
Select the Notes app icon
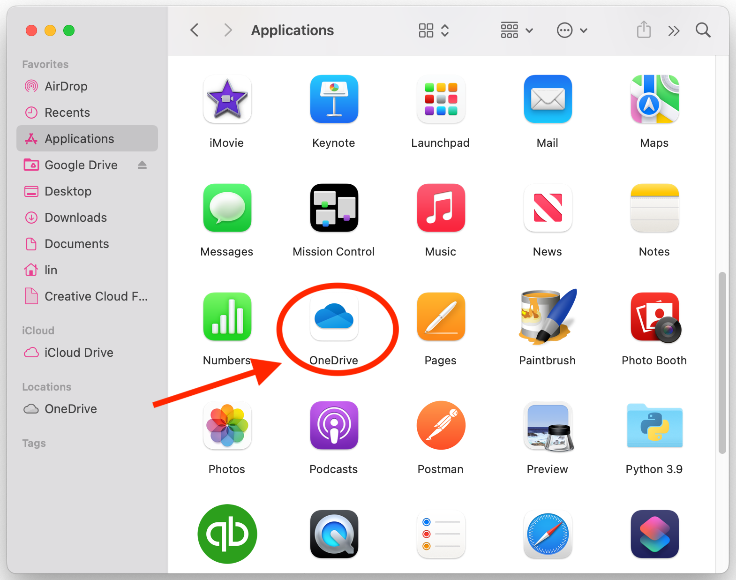pos(655,208)
